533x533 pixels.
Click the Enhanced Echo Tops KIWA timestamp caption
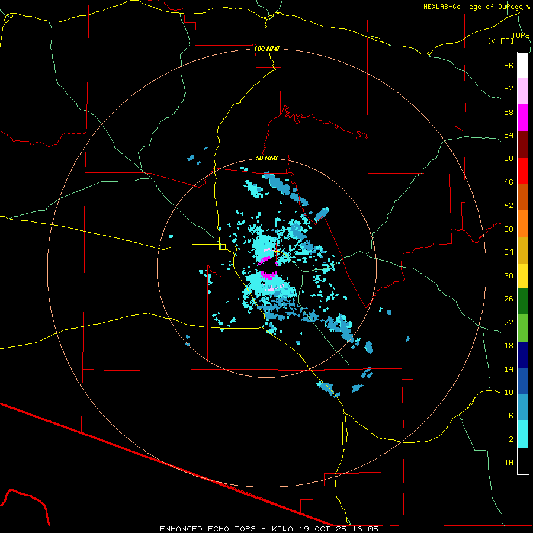point(269,529)
